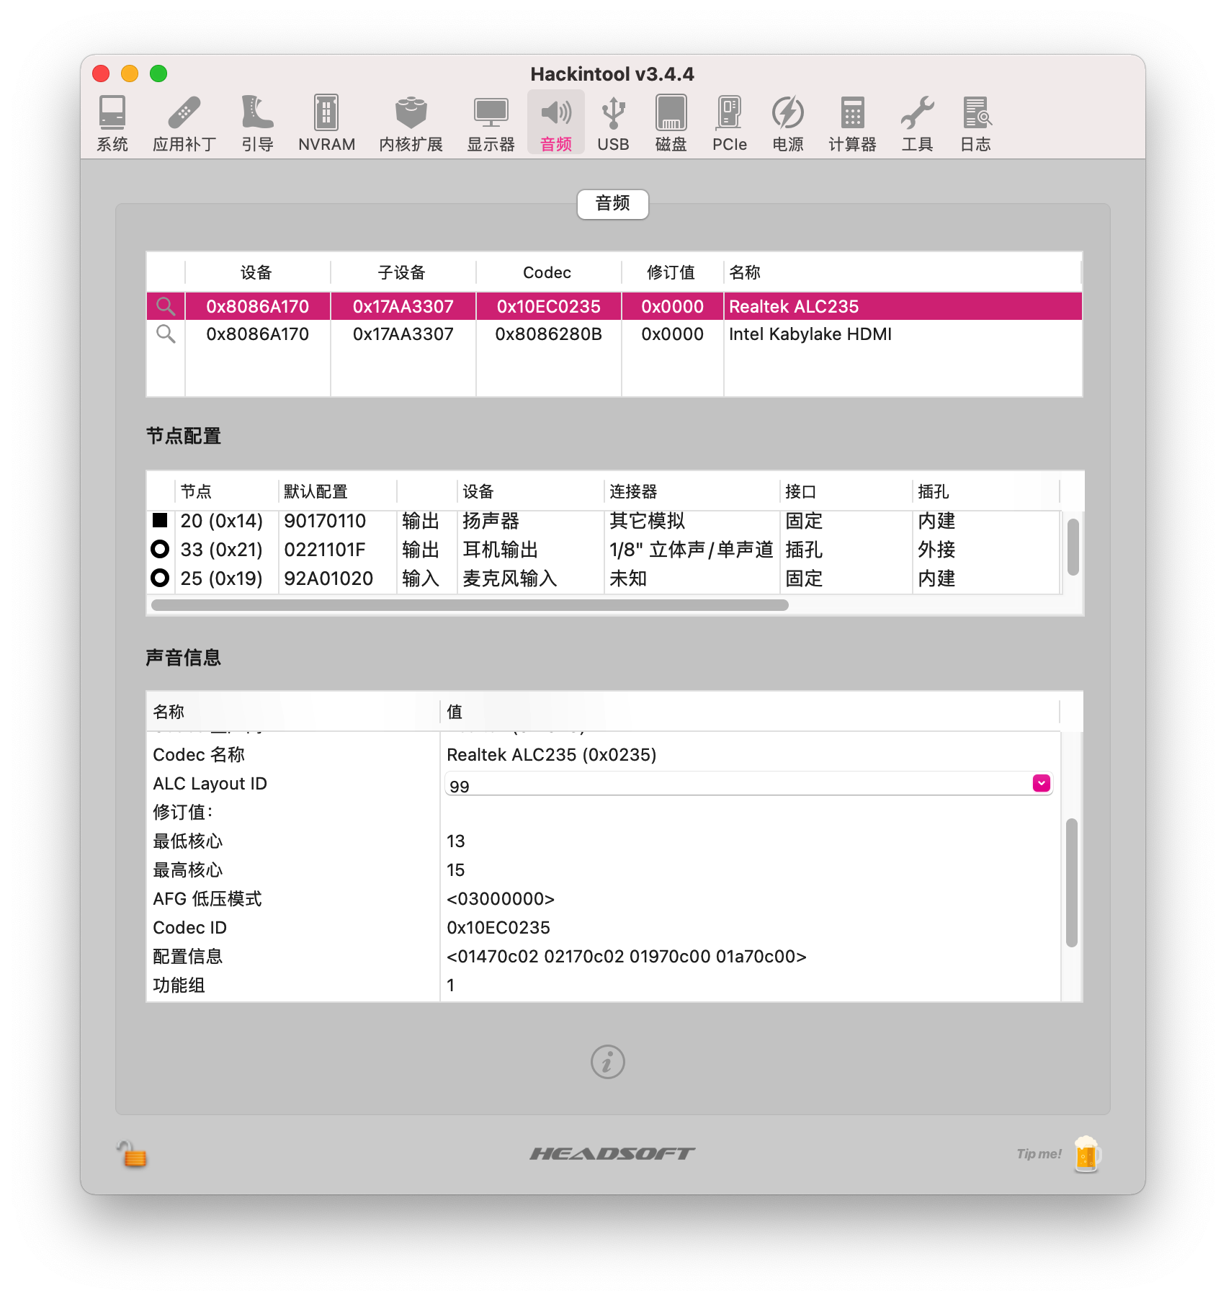The width and height of the screenshot is (1226, 1301).
Task: Click the magnifier icon in Intel Kabylake HDMI row
Action: click(166, 334)
